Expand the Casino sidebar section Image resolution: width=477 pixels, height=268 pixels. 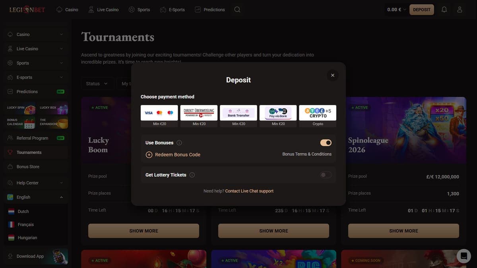point(36,35)
